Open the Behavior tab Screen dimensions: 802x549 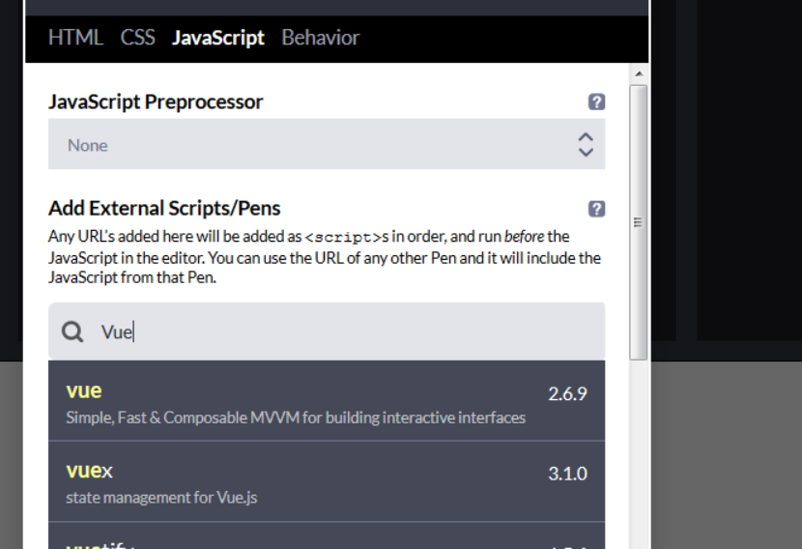pyautogui.click(x=320, y=38)
